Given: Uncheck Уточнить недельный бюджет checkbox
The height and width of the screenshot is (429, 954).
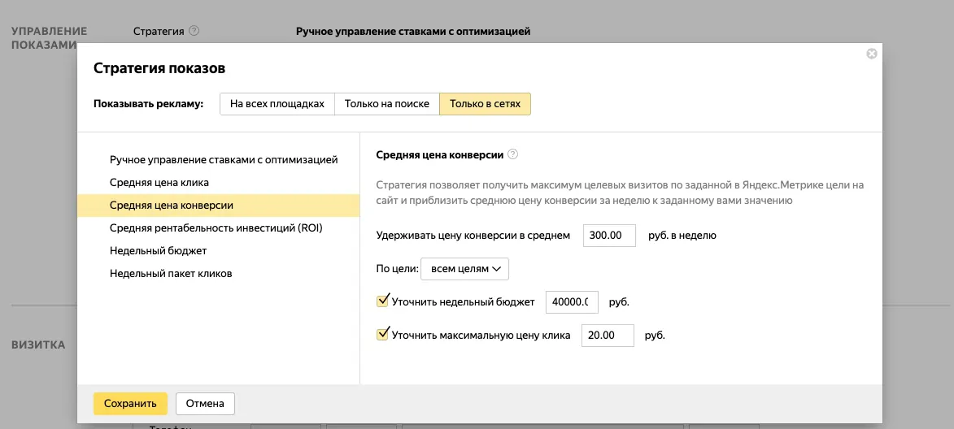Looking at the screenshot, I should (384, 301).
